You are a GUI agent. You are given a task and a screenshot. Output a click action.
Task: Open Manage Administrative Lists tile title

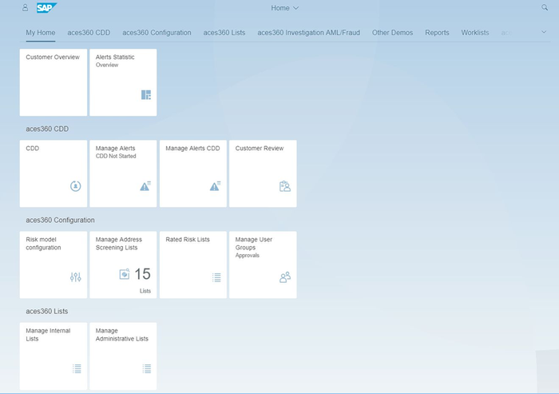[121, 335]
